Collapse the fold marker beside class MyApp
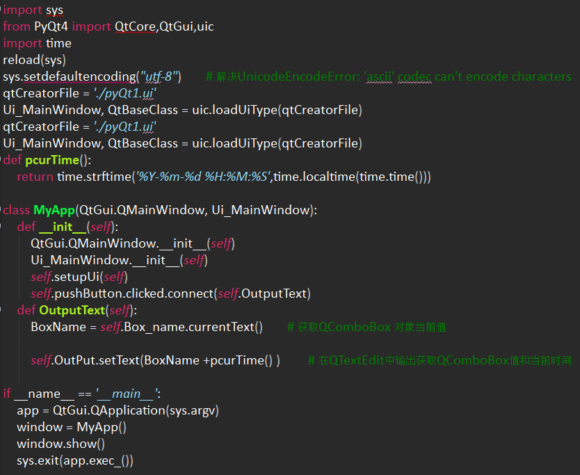 [1, 210]
